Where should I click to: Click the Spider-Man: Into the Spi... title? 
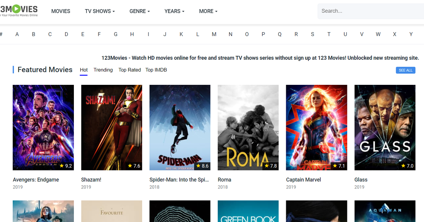pyautogui.click(x=179, y=180)
